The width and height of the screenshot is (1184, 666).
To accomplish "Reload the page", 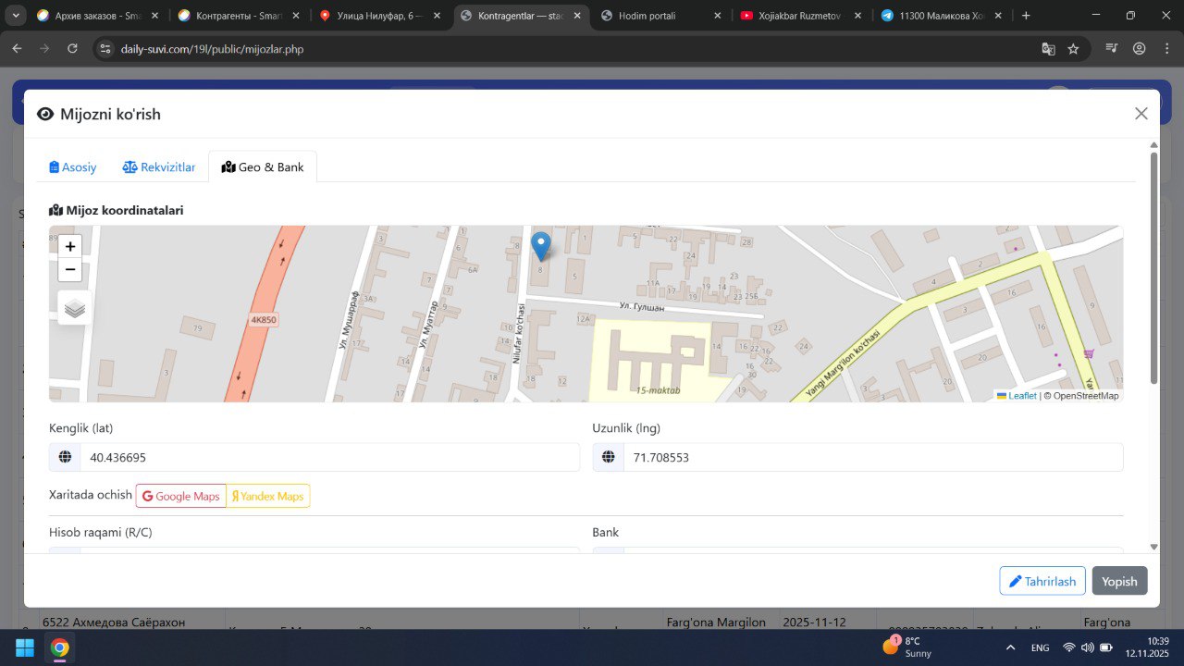I will click(x=72, y=49).
